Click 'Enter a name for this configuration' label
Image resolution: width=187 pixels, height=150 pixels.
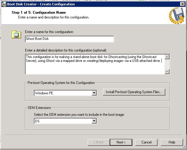point(49,32)
